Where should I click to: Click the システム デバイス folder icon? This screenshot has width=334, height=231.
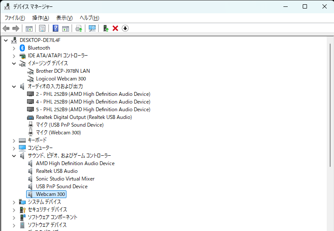22,202
